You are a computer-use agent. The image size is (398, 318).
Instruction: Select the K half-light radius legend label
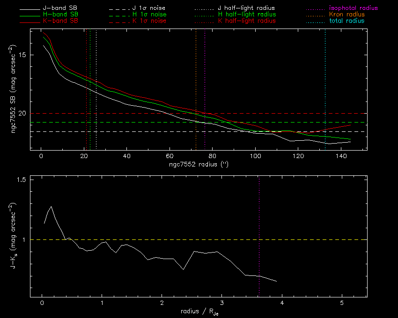click(x=246, y=21)
